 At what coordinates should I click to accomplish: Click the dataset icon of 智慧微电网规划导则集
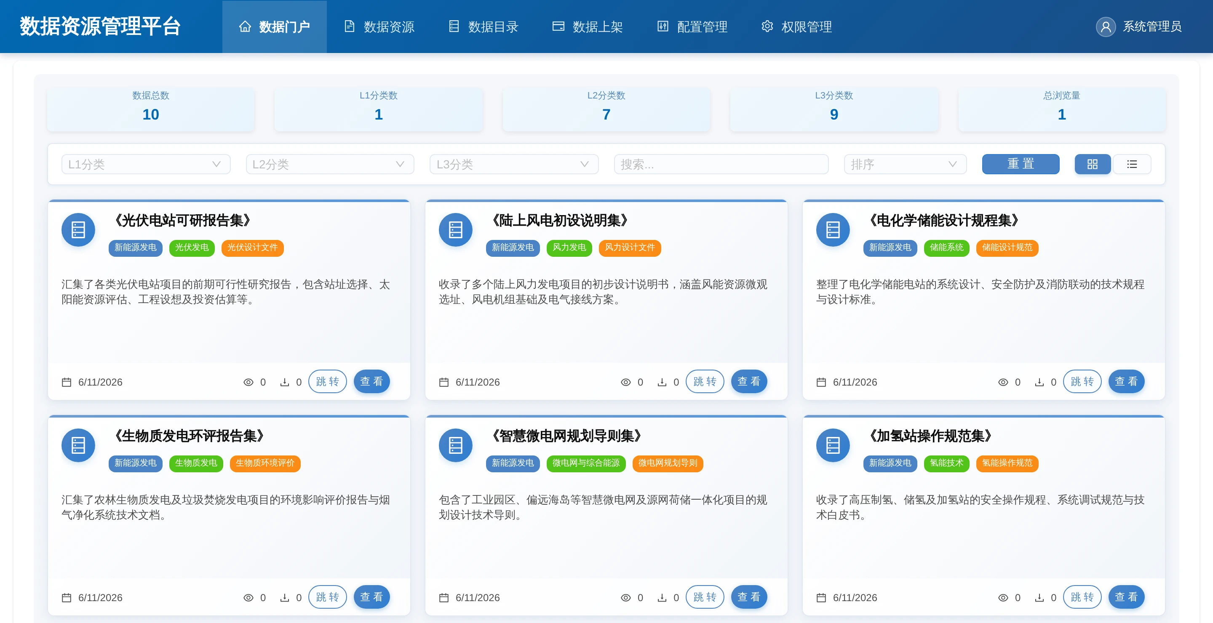click(455, 445)
